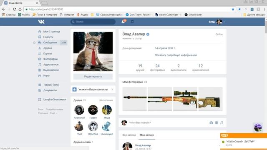Image resolution: width=267 pixels, height=150 pixels.
Task: Click the VK logo in header
Action: coord(41,22)
